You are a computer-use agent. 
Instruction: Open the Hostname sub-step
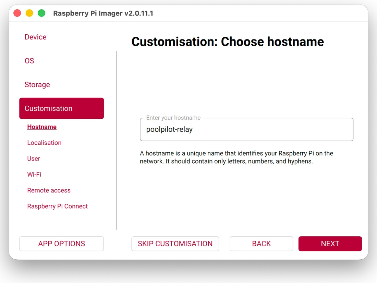42,127
